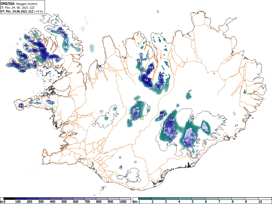The width and height of the screenshot is (272, 204).
Task: Click the map value label 231
Action: click(x=186, y=140)
